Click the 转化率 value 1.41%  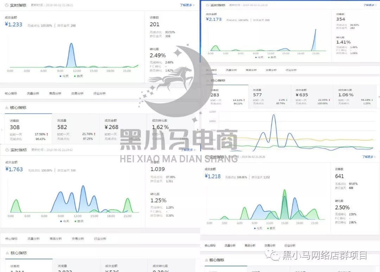343,42
